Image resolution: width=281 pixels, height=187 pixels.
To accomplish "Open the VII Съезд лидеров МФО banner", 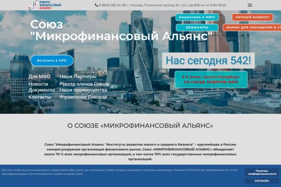I will pyautogui.click(x=211, y=79).
